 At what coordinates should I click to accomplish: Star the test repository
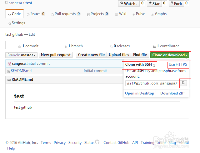[154, 3]
